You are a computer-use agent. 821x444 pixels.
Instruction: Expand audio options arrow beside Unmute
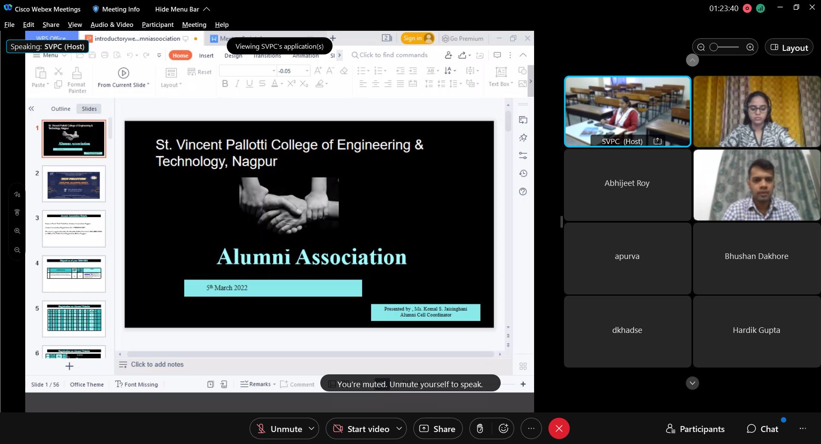(x=312, y=429)
